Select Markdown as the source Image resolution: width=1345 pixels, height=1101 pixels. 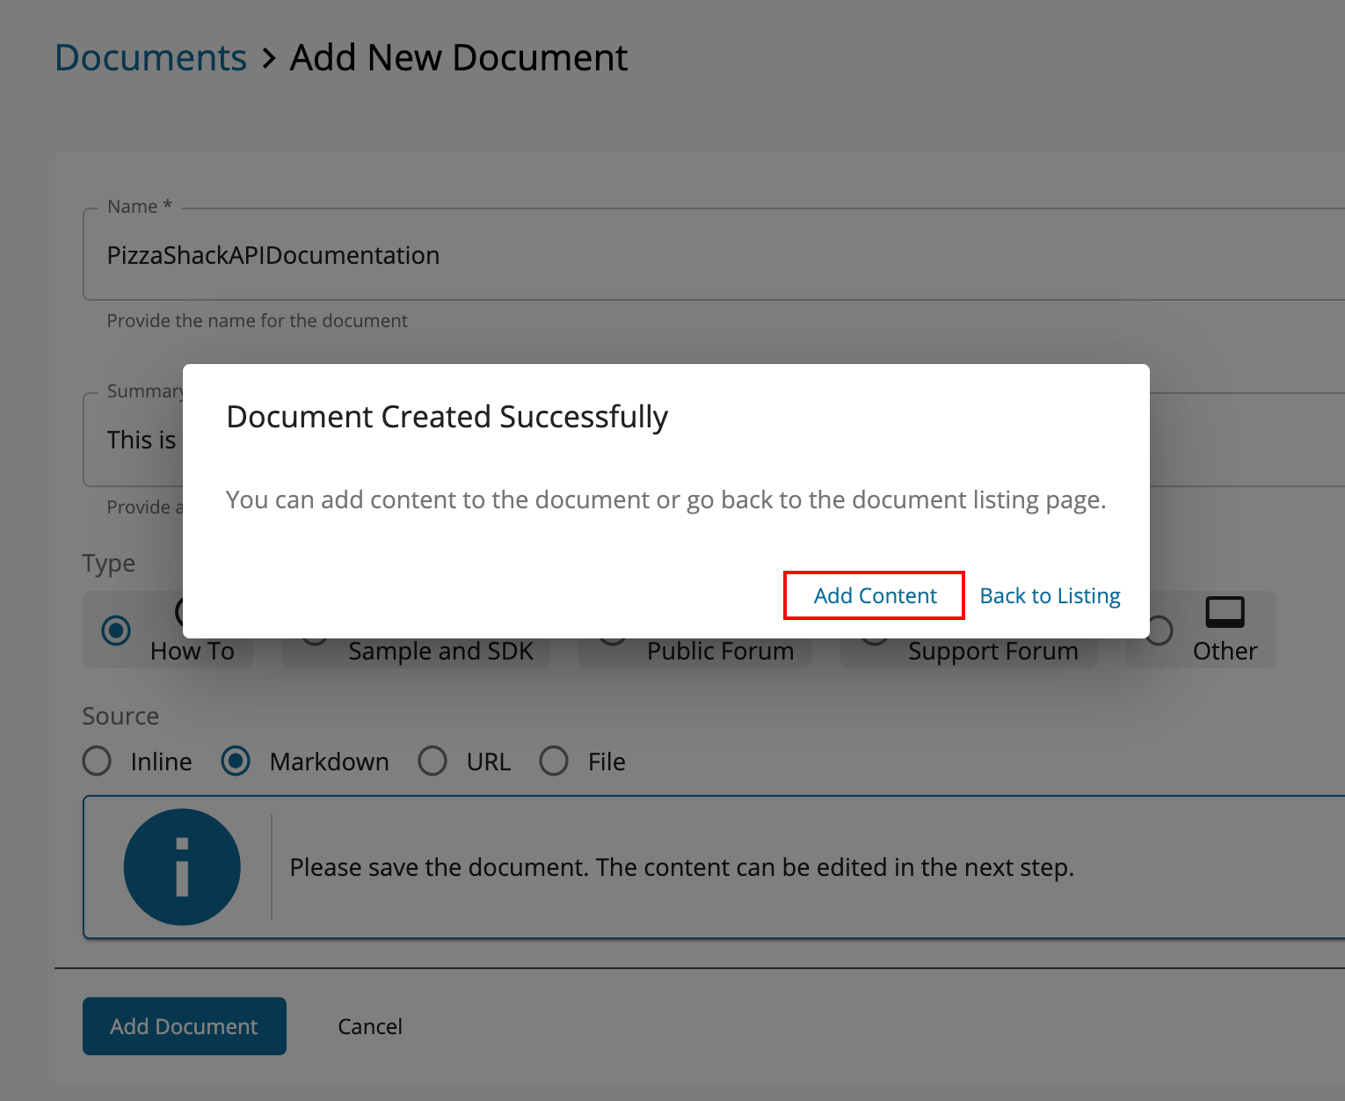pyautogui.click(x=236, y=761)
